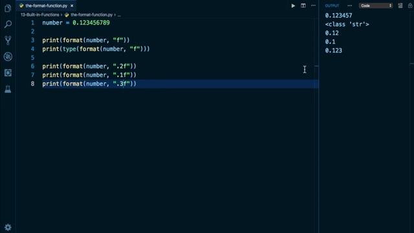The image size is (414, 233).
Task: Click output line 0.1
Action: pos(330,41)
